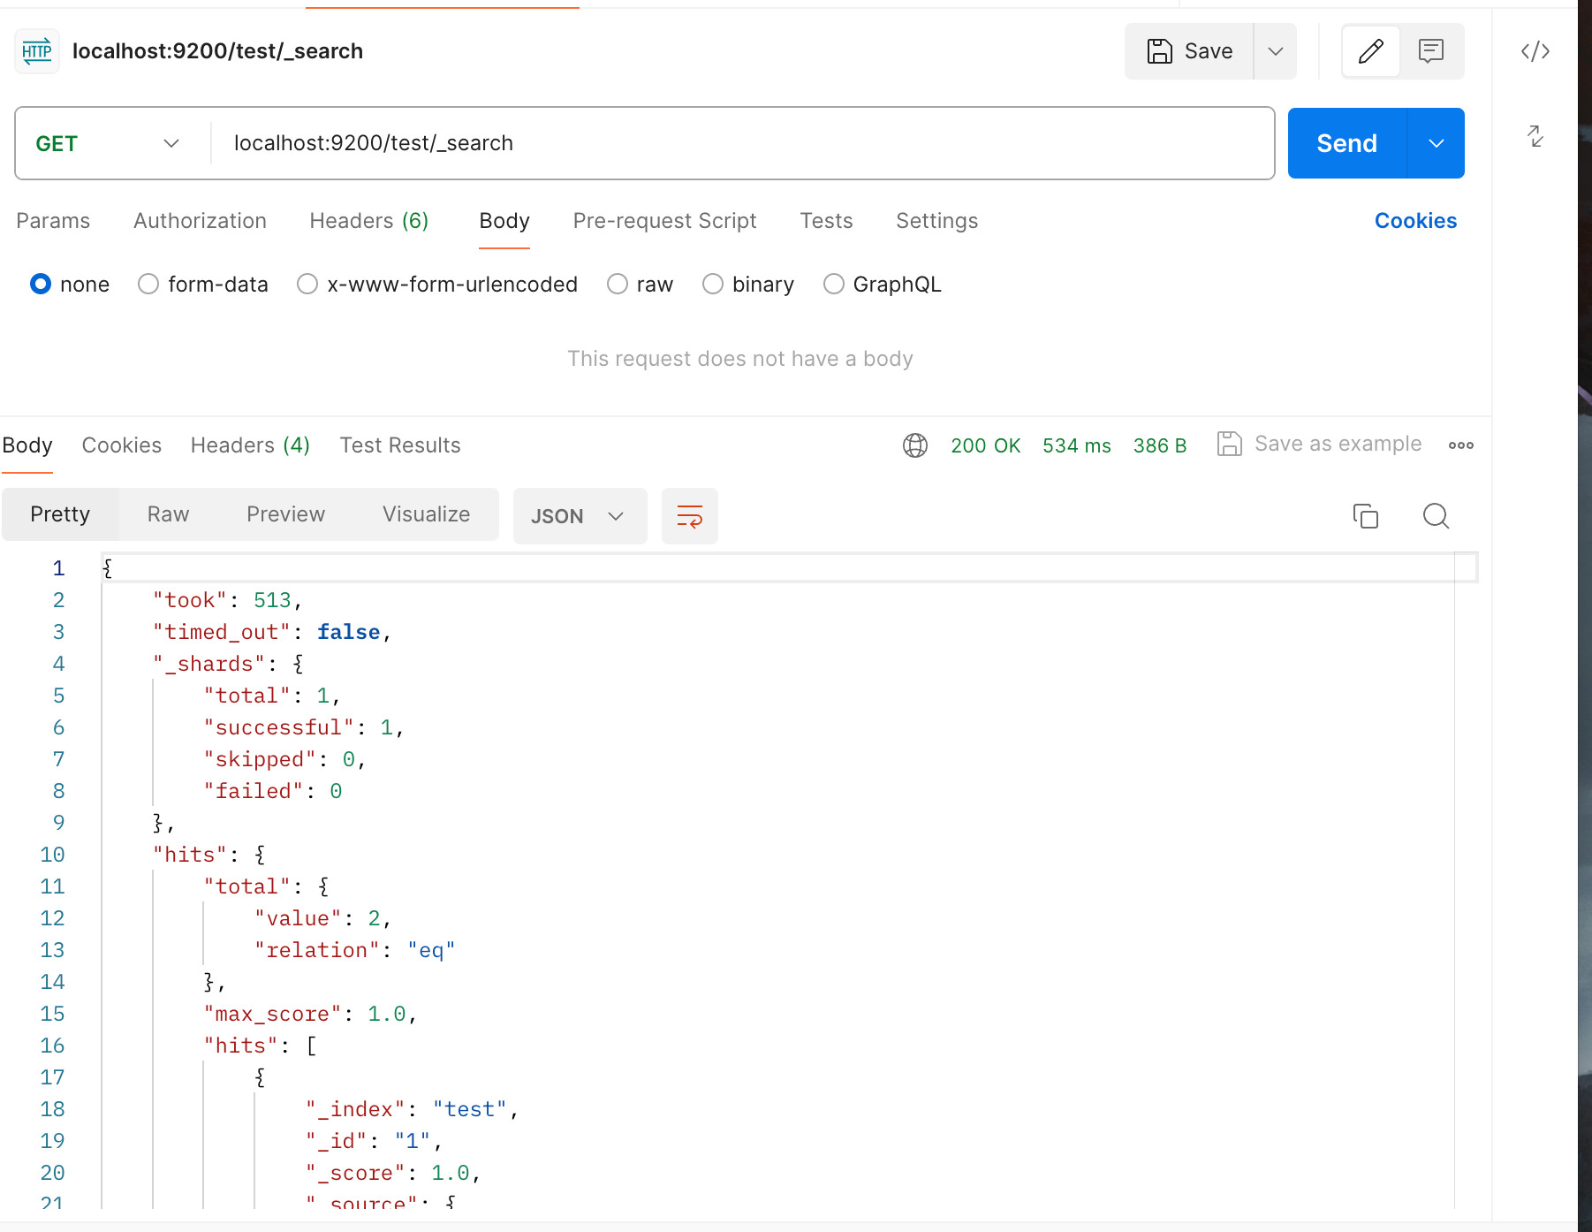
Task: Click the "_id": "1" line
Action: point(374,1142)
